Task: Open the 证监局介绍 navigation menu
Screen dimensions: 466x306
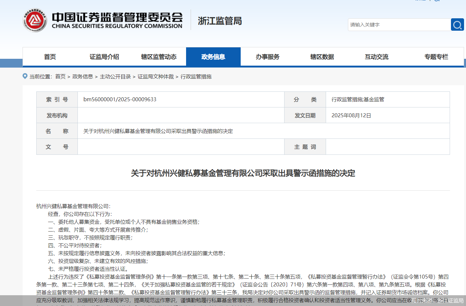Action: click(104, 56)
